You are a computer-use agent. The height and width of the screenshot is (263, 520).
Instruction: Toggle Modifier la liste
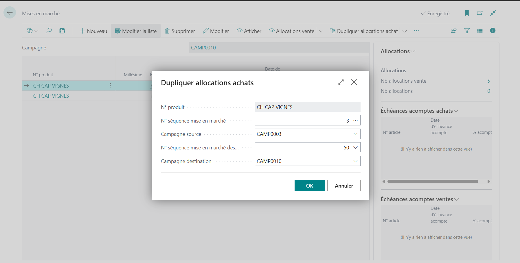(x=136, y=31)
